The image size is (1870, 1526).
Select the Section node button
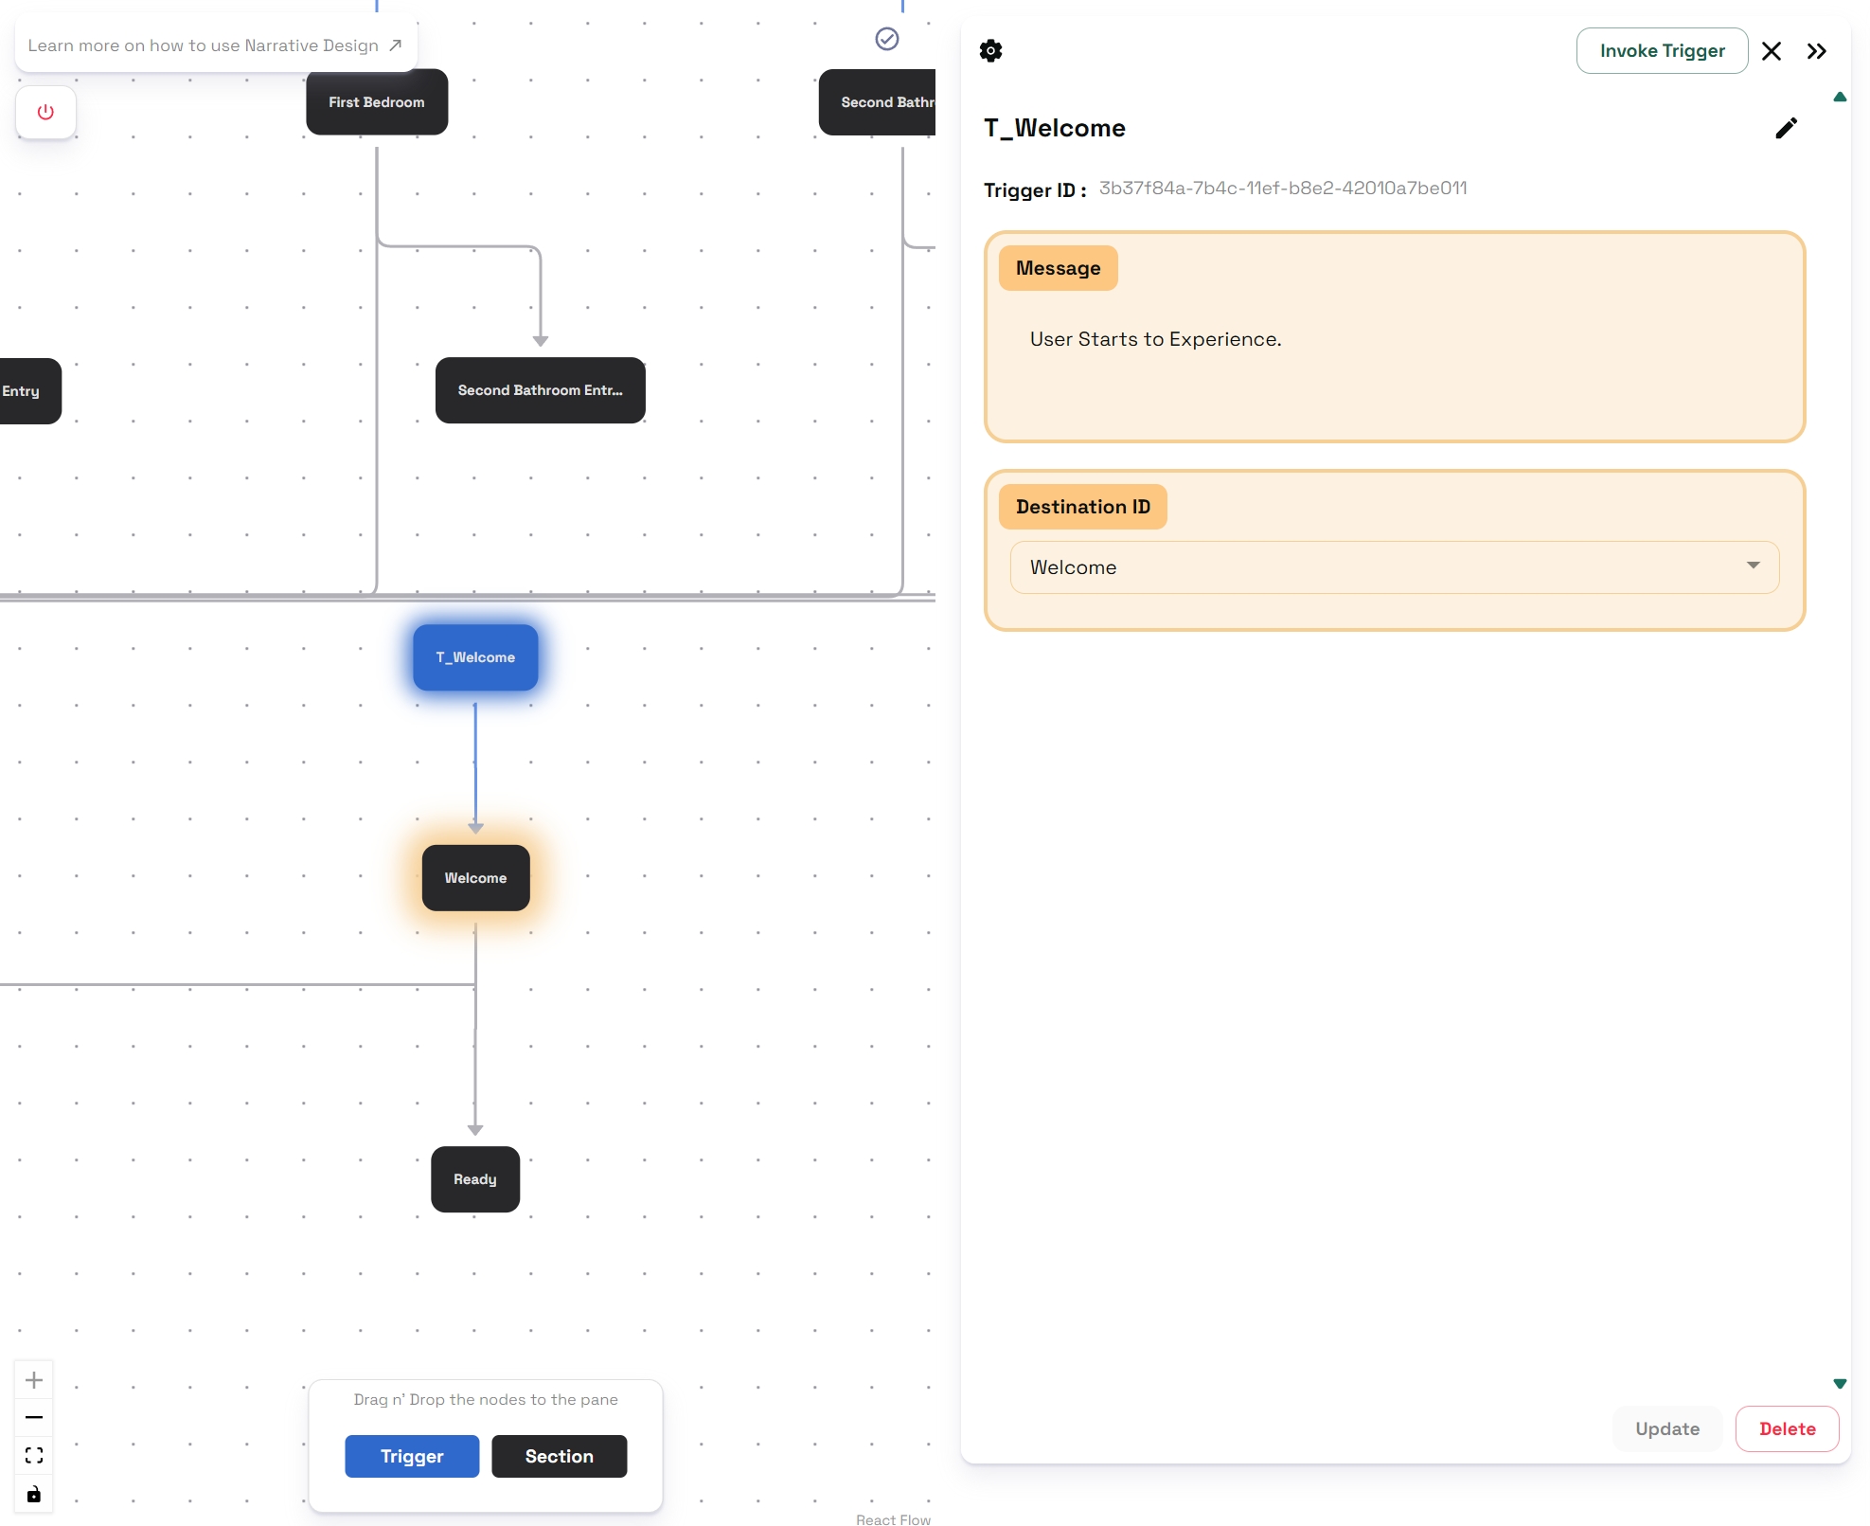(559, 1456)
